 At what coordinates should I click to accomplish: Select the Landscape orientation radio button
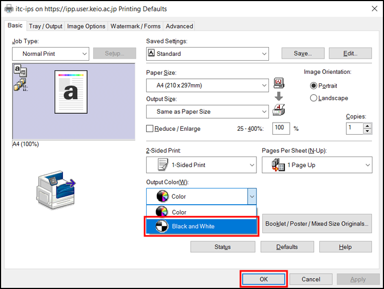point(313,98)
